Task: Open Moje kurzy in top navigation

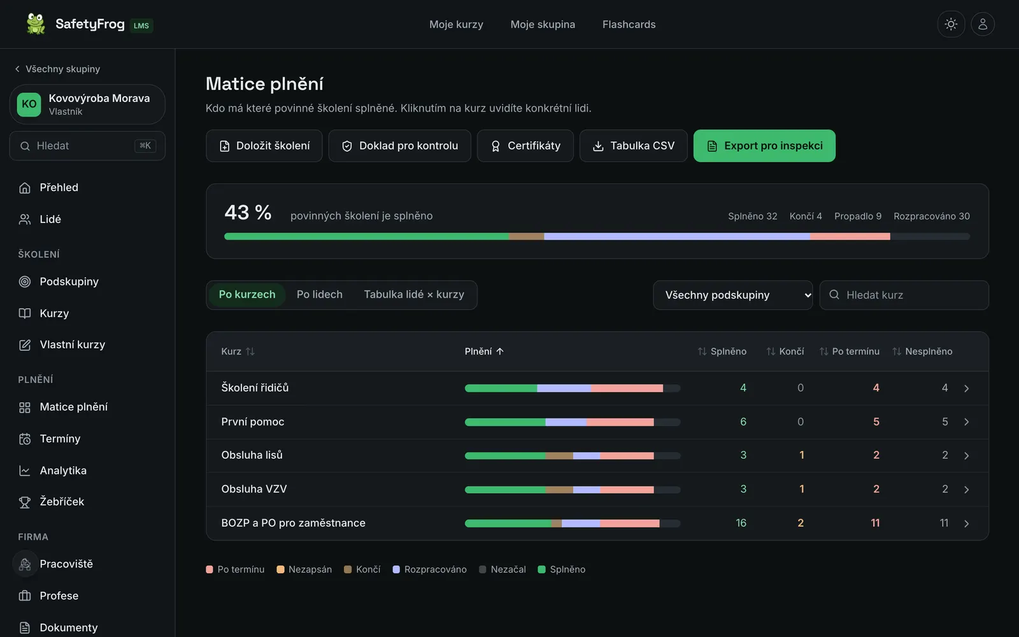Action: (456, 24)
